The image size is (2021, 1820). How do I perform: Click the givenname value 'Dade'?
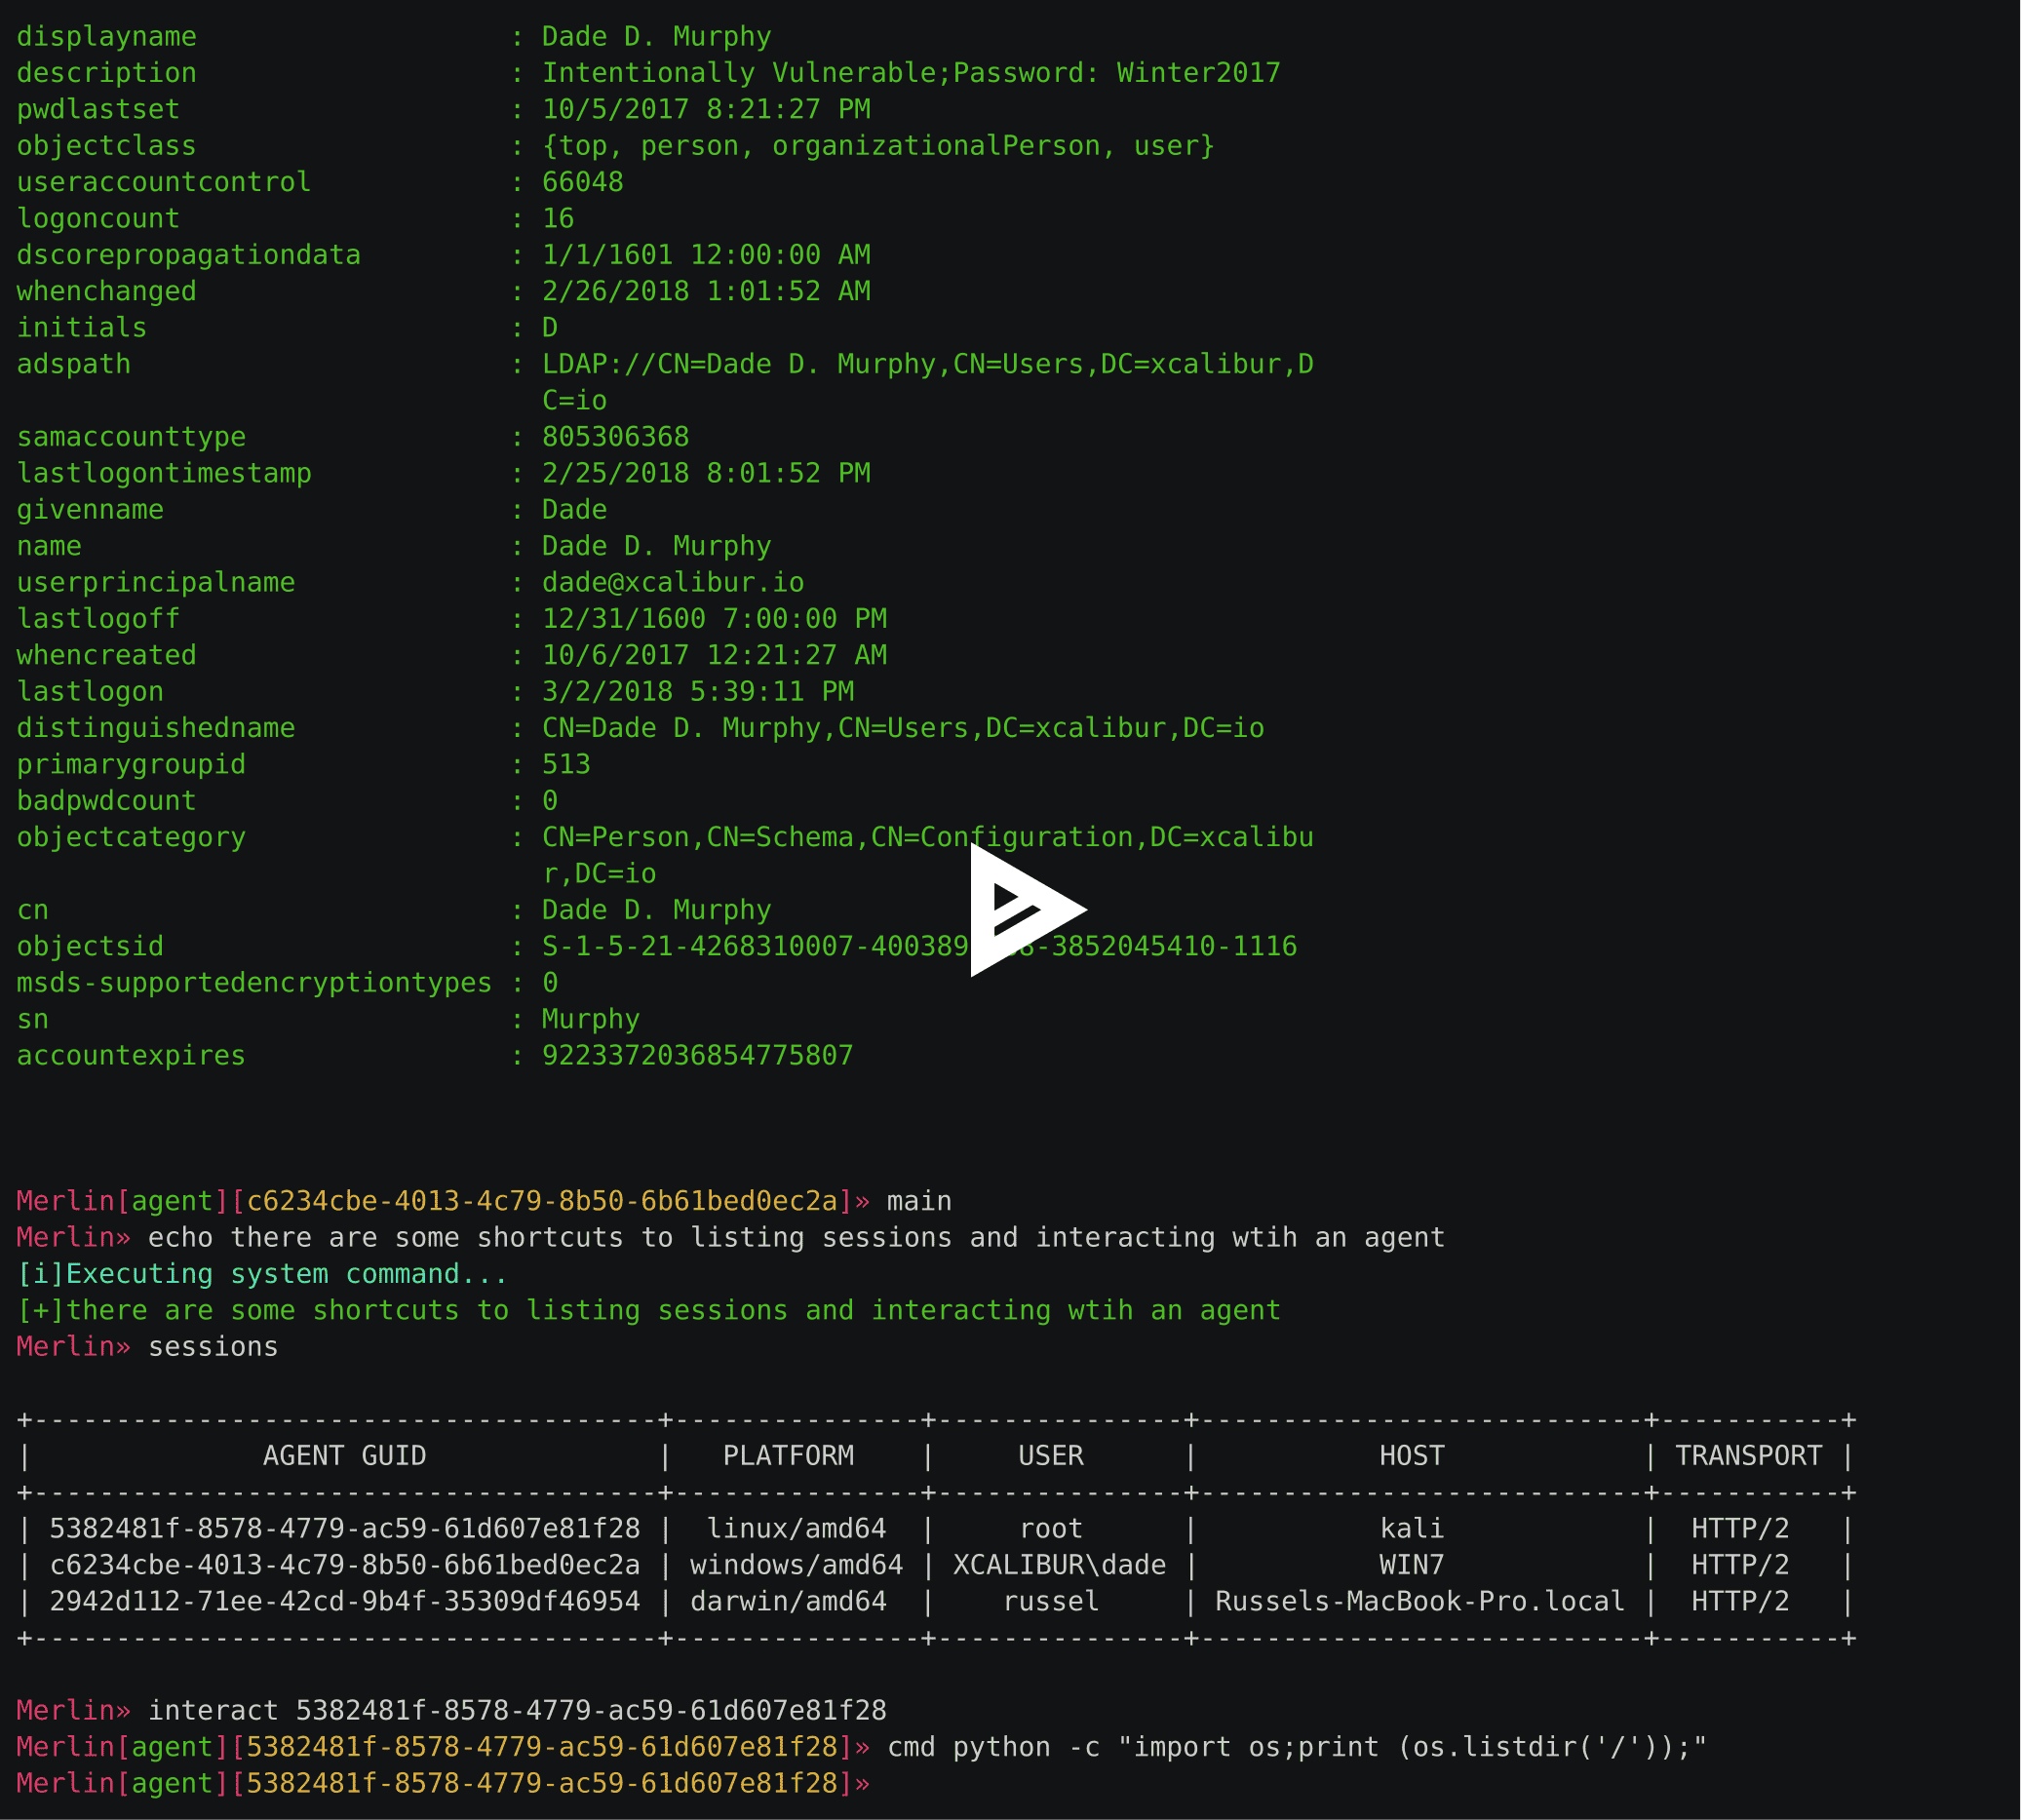pos(574,509)
